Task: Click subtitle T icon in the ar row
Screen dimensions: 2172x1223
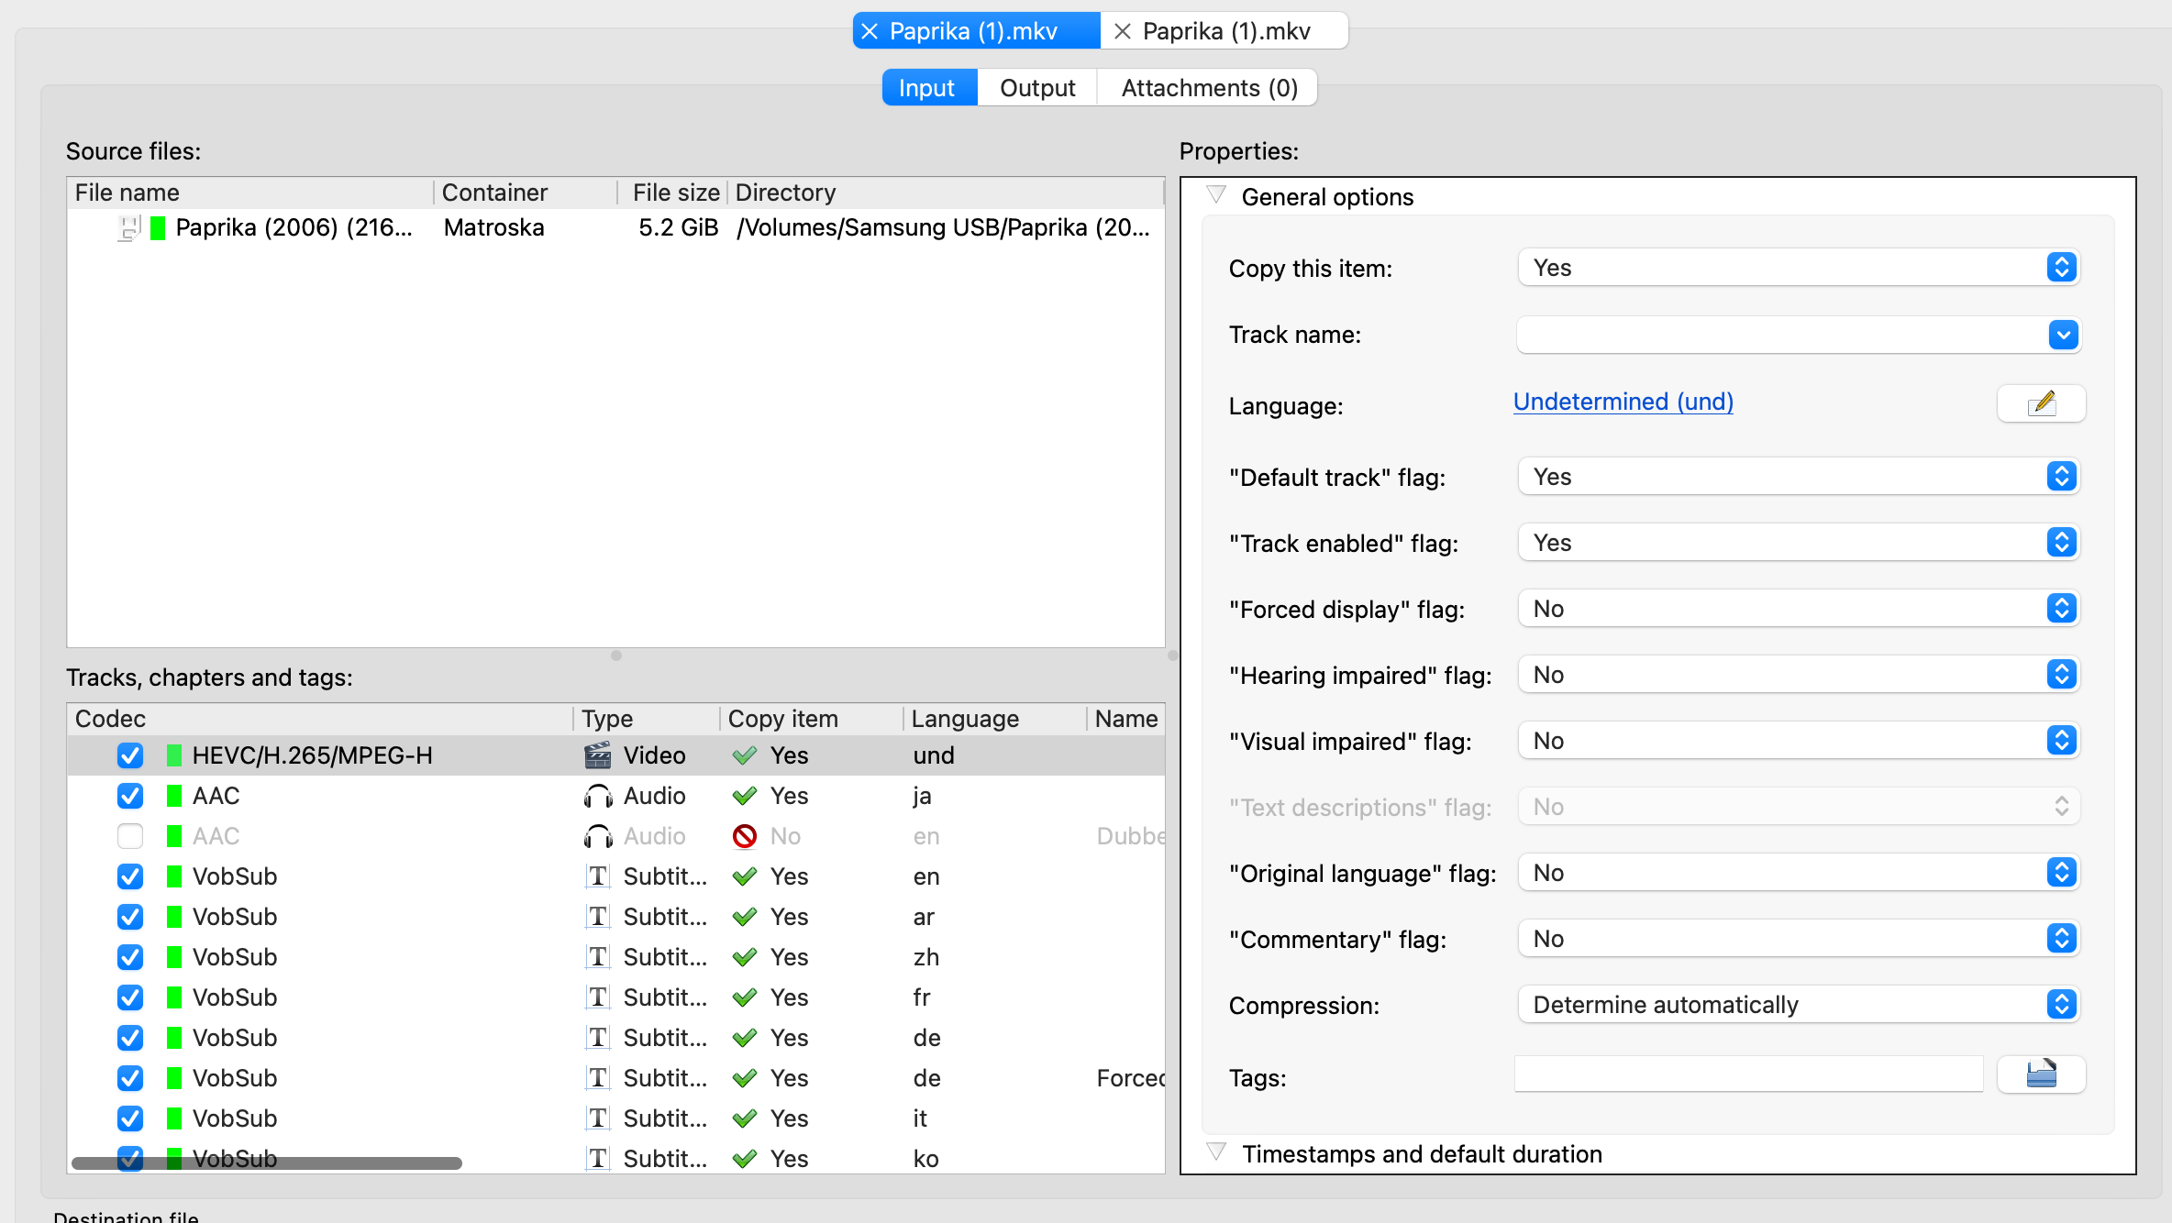Action: 598,917
